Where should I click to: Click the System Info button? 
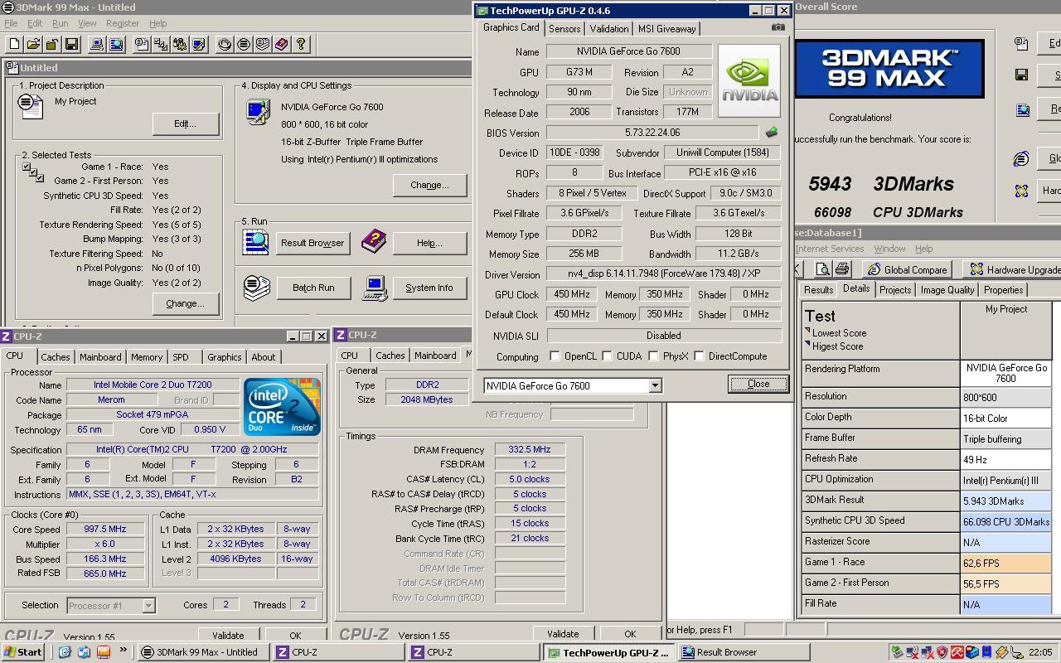click(x=429, y=288)
